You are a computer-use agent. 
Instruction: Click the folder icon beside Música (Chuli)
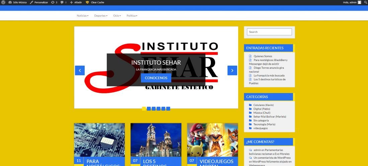tap(251, 113)
